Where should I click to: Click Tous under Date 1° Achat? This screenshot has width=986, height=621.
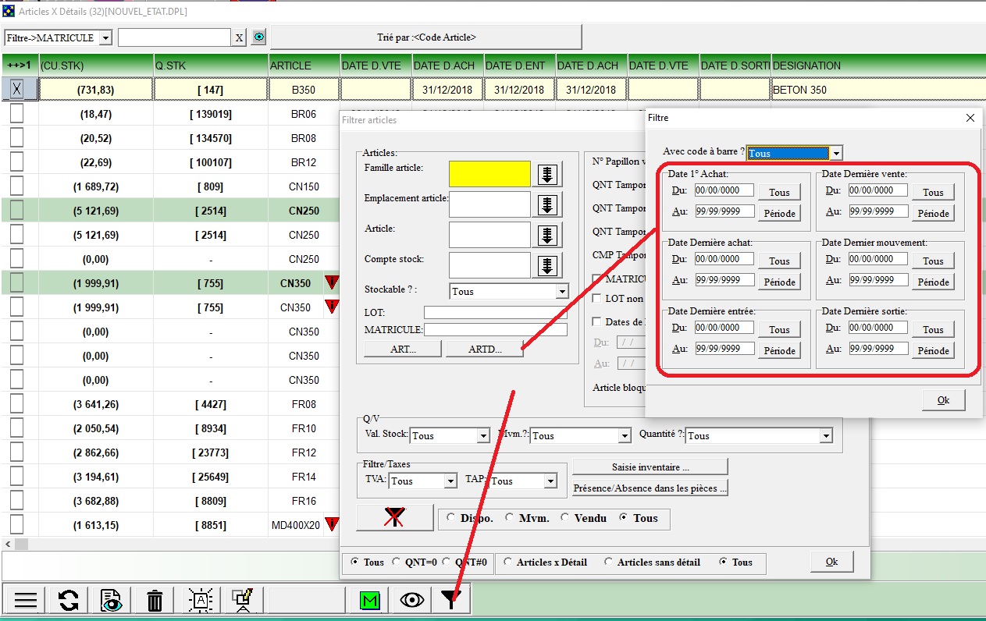779,193
